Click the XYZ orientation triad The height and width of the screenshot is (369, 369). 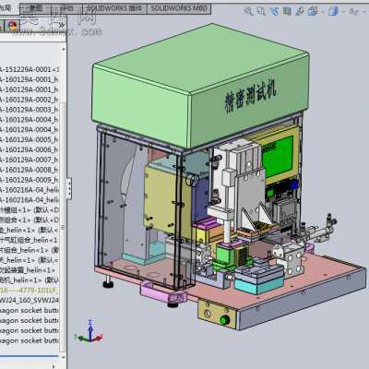point(89,332)
